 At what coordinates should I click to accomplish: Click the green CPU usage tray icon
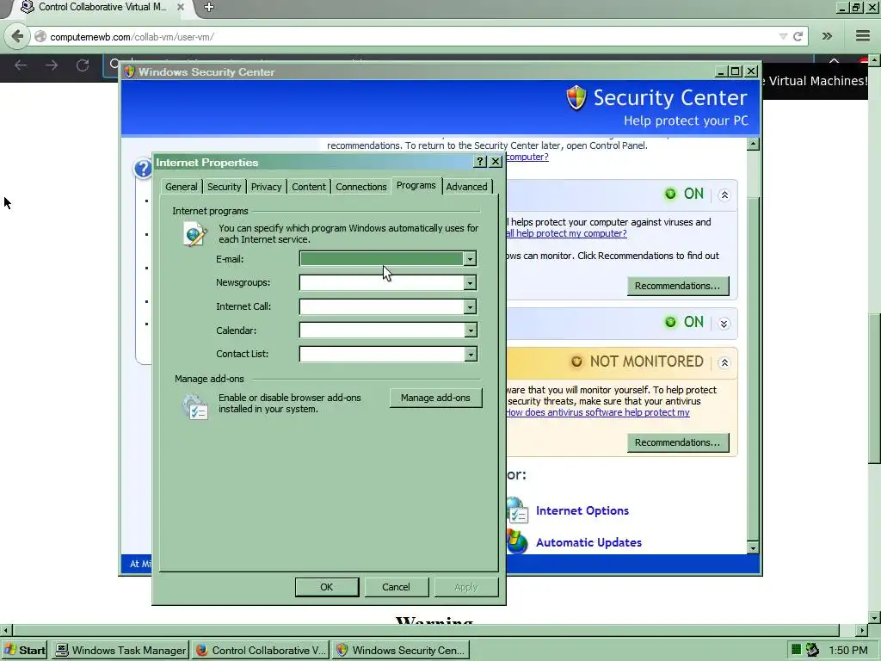(x=796, y=650)
